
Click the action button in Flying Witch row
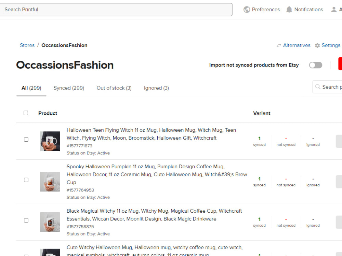point(339,141)
